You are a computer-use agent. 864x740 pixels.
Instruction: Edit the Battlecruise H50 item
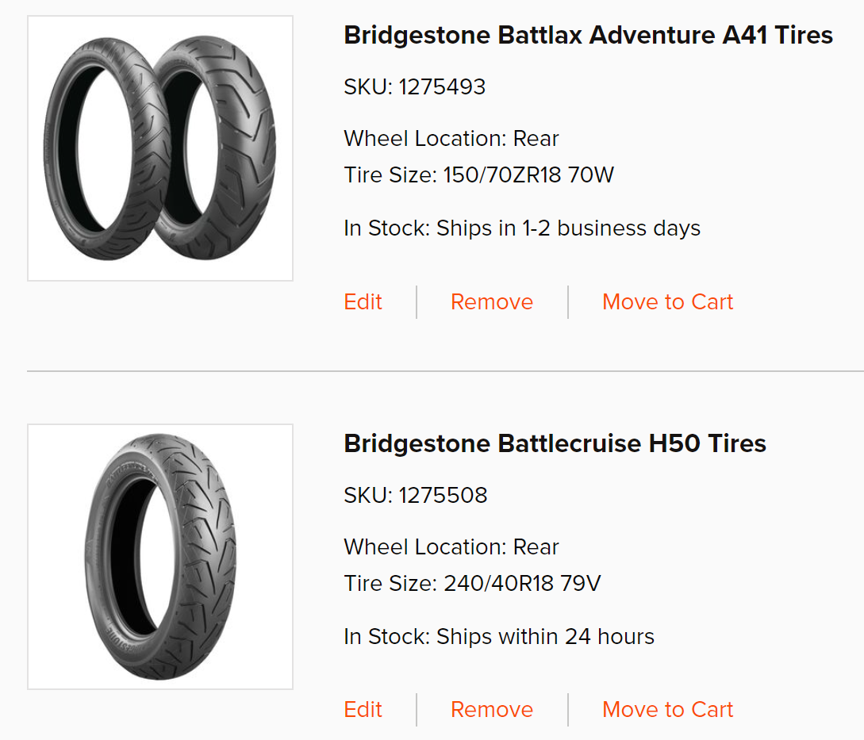coord(363,710)
